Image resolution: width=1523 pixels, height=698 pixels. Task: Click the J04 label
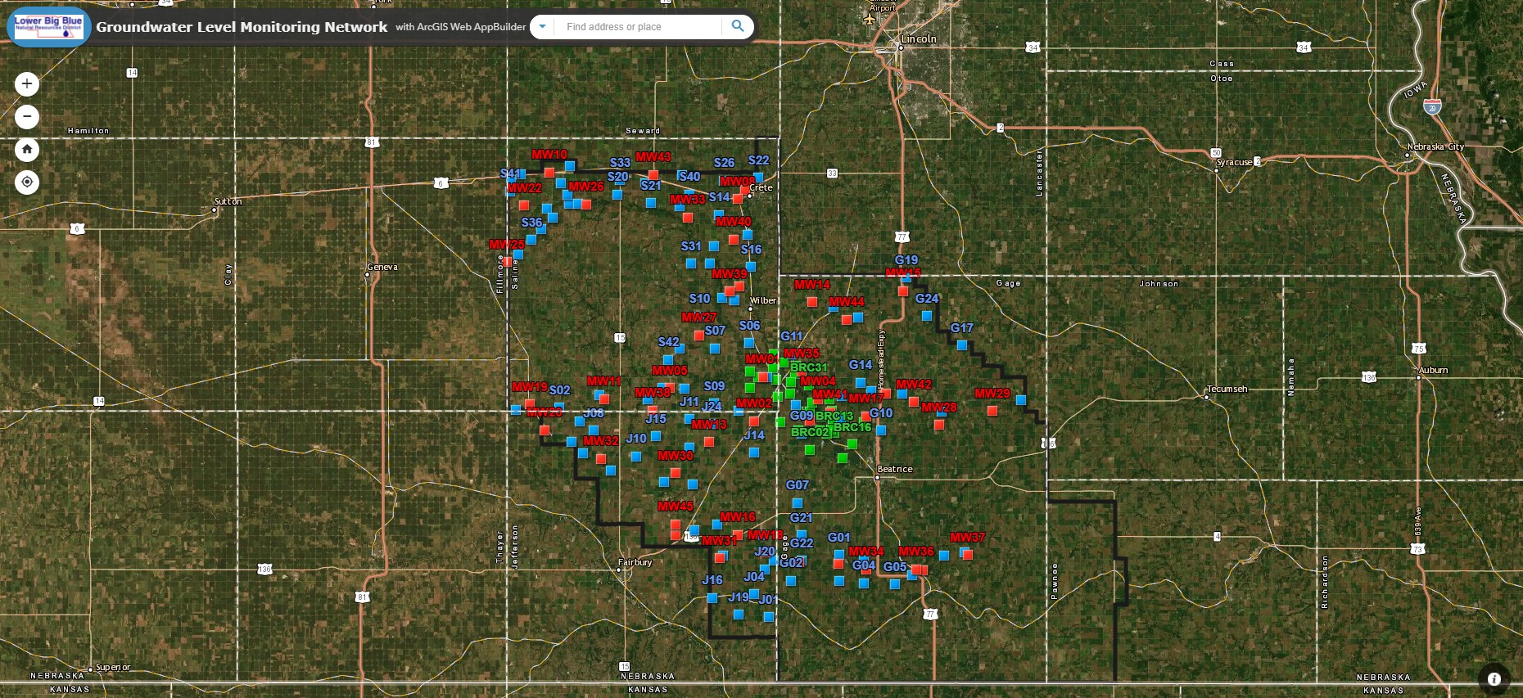click(754, 577)
